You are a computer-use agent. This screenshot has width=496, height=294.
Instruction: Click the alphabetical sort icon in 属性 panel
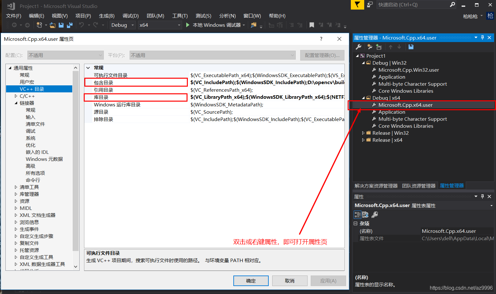pyautogui.click(x=365, y=215)
